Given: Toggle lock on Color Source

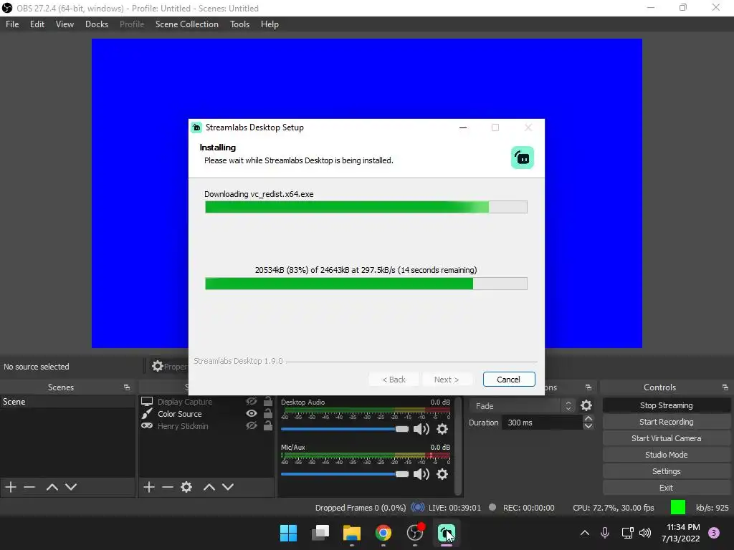Looking at the screenshot, I should (268, 413).
